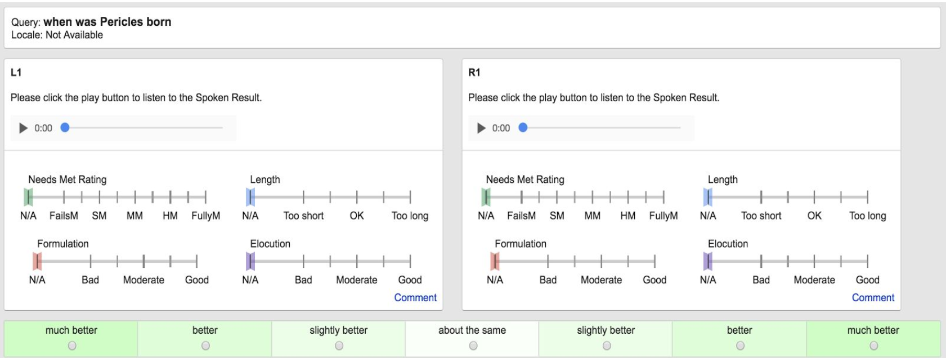This screenshot has width=946, height=358.
Task: Open the Comment link in L1 panel
Action: coord(415,298)
